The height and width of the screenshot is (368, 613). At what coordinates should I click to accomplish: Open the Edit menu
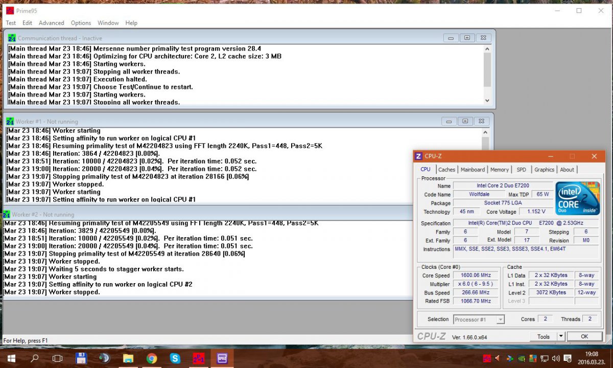tap(27, 23)
